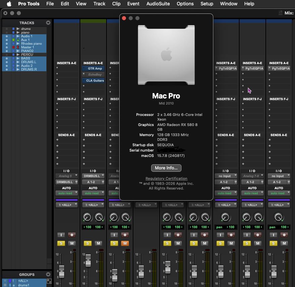295x287 pixels.
Task: Open A 1-2 output selector on Analog 7-8 strip
Action: click(x=251, y=182)
